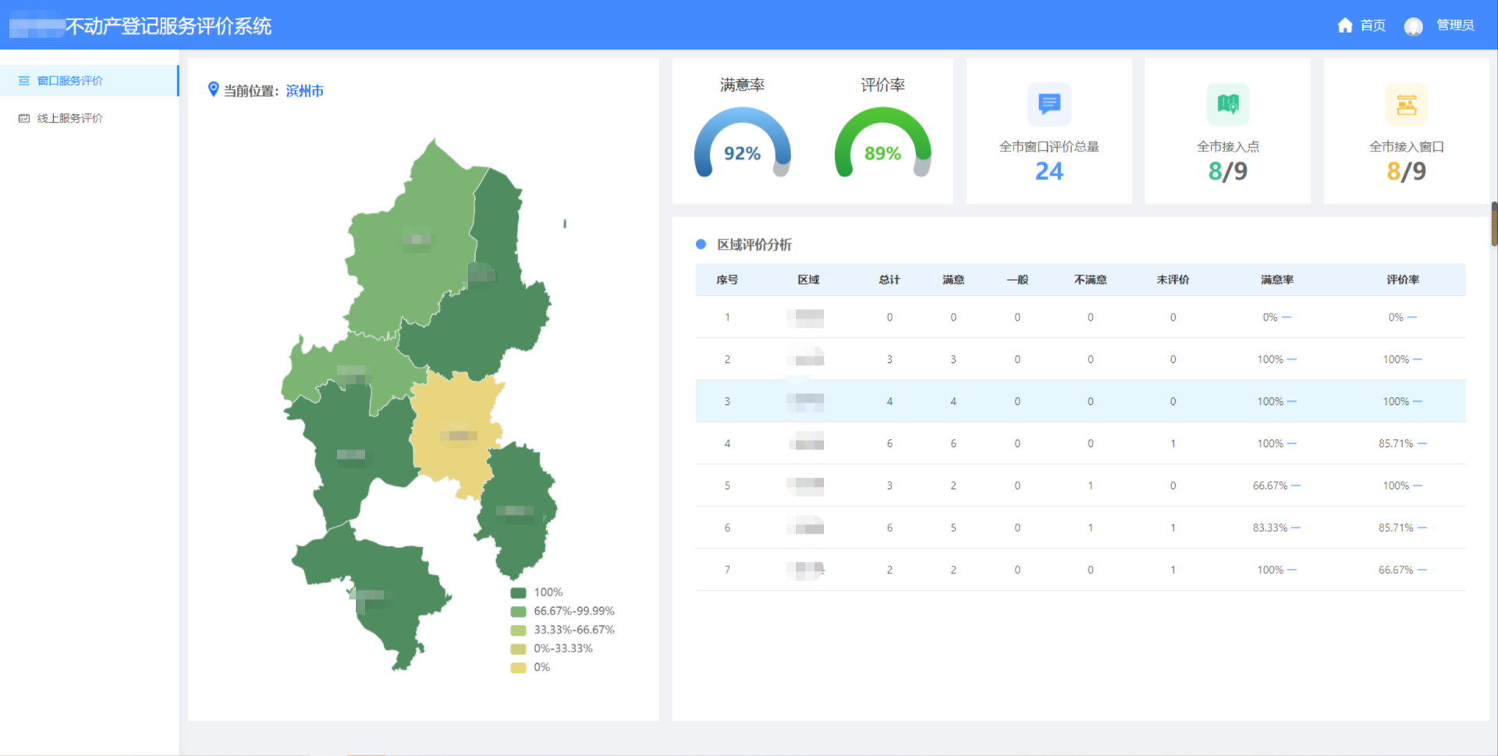
Task: Click the 首页 home link
Action: pos(1372,26)
